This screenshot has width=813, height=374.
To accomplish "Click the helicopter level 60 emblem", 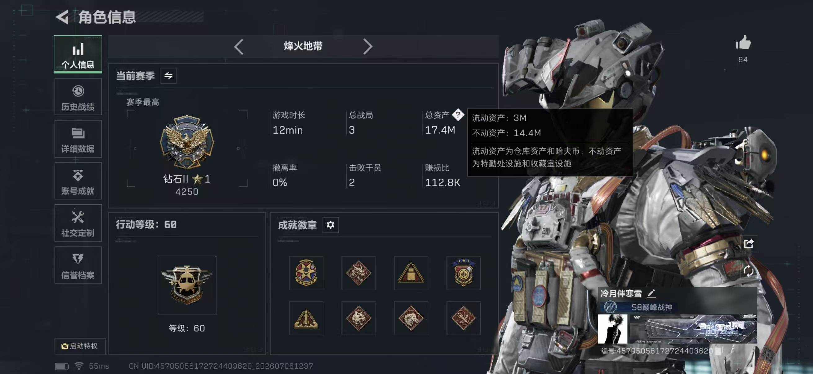I will [x=187, y=285].
